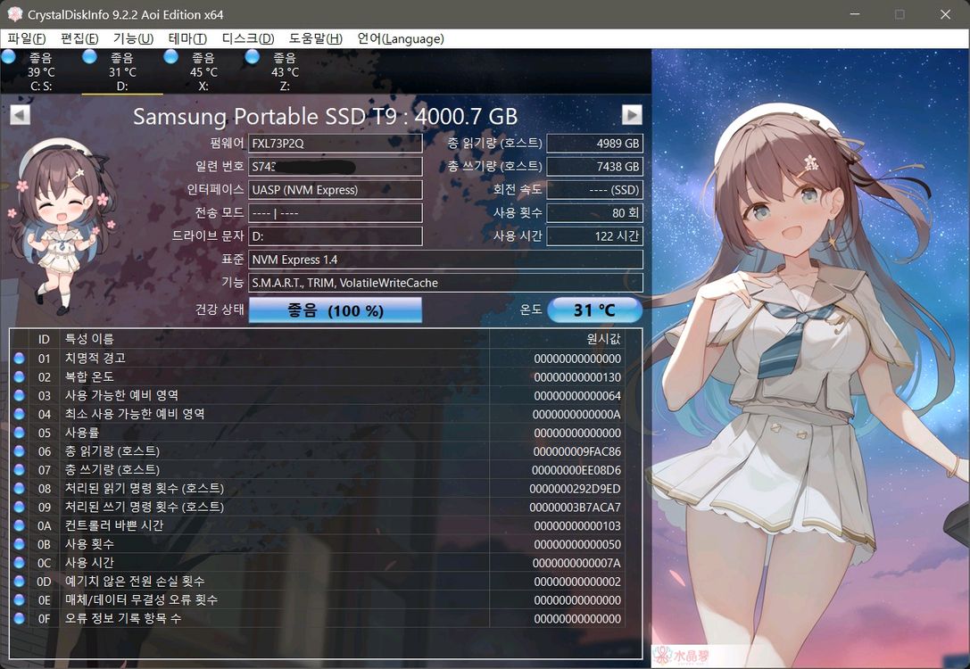Image resolution: width=970 pixels, height=669 pixels.
Task: Open the 파일(F) menu
Action: pos(26,38)
